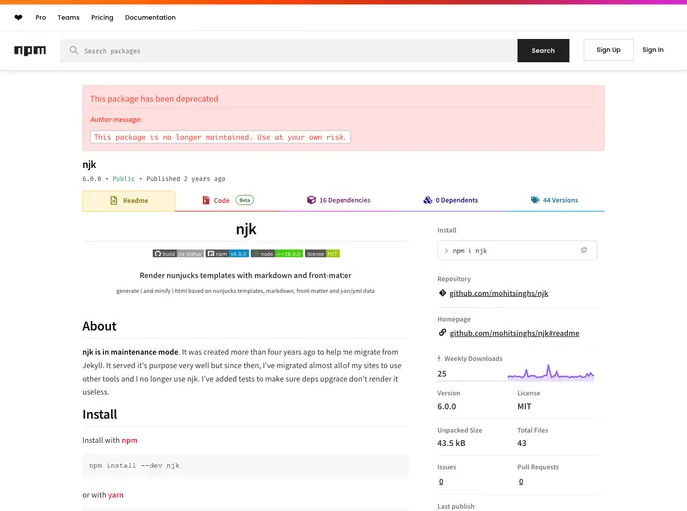This screenshot has height=511, width=687.
Task: Open the Pro menu item
Action: (41, 18)
